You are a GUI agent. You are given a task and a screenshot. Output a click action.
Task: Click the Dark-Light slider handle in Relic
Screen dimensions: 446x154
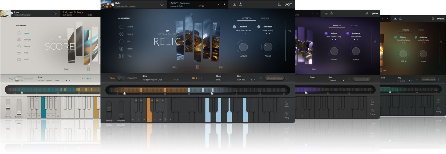click(x=198, y=67)
